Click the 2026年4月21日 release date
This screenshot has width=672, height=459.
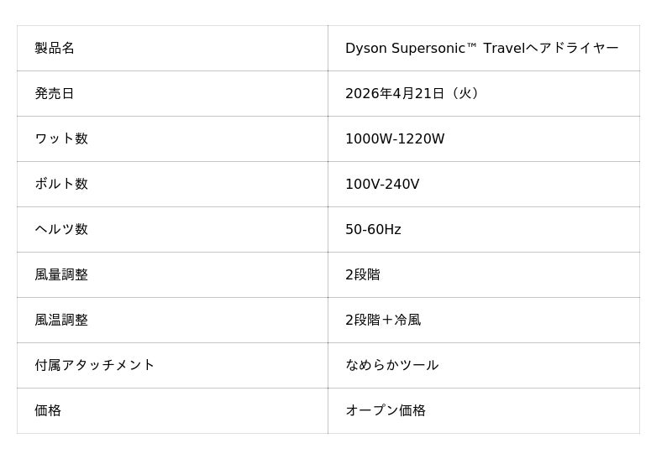point(395,94)
